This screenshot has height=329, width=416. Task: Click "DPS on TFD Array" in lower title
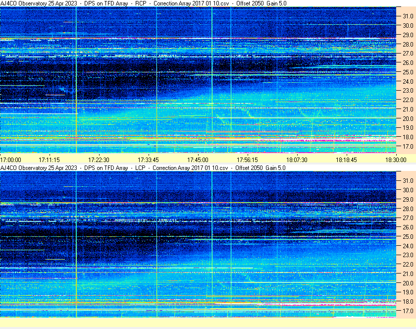pos(106,168)
